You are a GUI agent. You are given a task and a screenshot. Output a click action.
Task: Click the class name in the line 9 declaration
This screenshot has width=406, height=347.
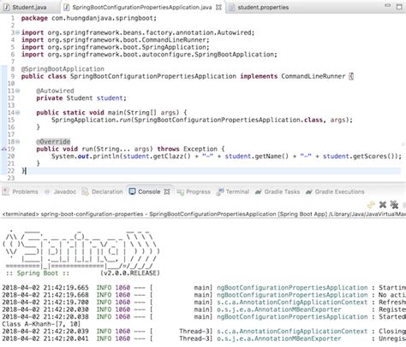point(153,76)
